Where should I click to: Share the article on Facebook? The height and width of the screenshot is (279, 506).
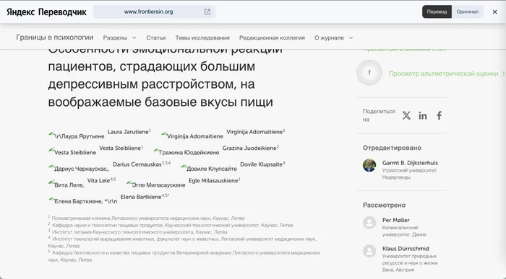coord(439,115)
